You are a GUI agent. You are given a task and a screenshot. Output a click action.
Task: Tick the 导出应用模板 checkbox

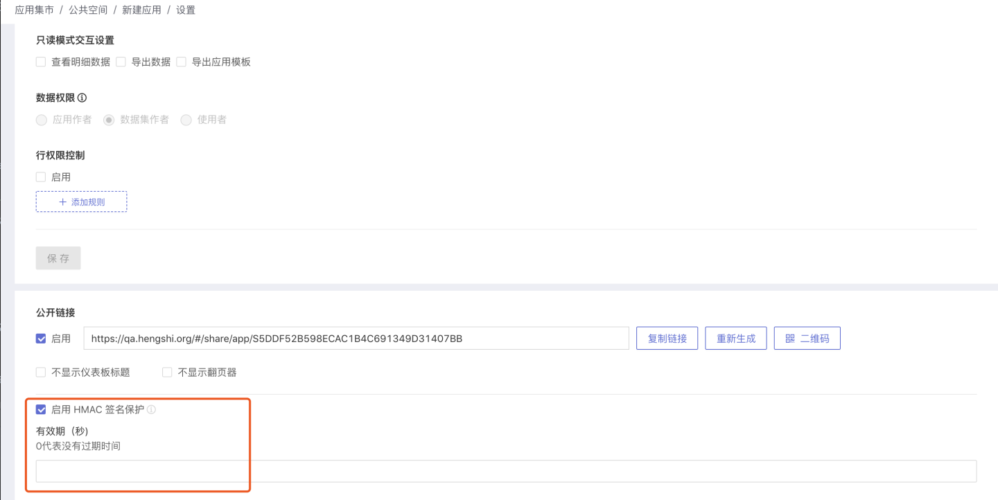pos(181,62)
